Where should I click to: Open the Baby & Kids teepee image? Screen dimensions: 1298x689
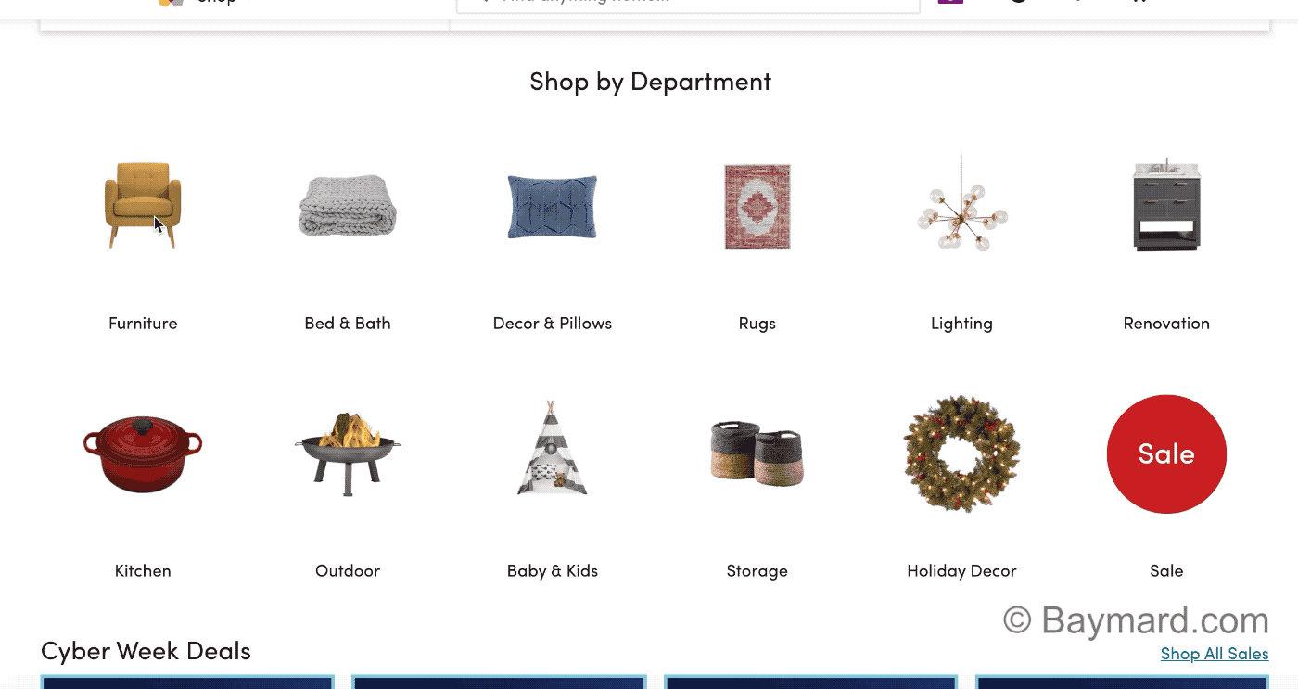pyautogui.click(x=553, y=448)
